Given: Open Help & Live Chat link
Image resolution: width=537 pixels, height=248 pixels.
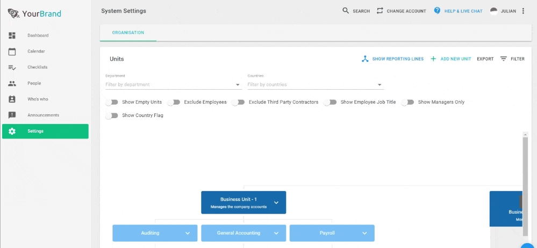Looking at the screenshot, I should click(463, 11).
